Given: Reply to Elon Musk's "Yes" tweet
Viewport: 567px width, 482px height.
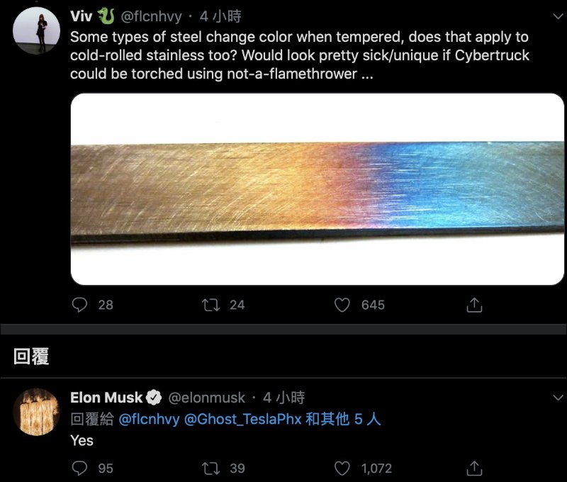Looking at the screenshot, I should click(81, 469).
